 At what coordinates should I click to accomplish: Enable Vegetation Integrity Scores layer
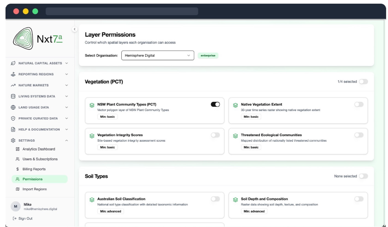(x=215, y=135)
